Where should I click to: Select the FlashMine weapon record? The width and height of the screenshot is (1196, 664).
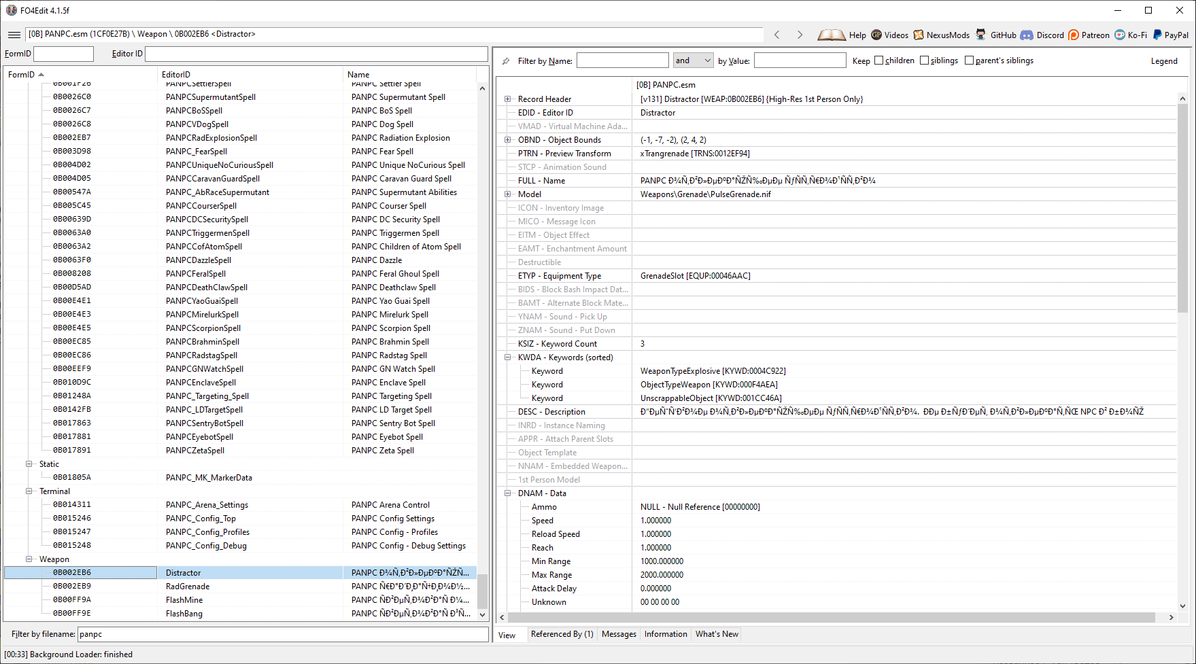tap(240, 600)
